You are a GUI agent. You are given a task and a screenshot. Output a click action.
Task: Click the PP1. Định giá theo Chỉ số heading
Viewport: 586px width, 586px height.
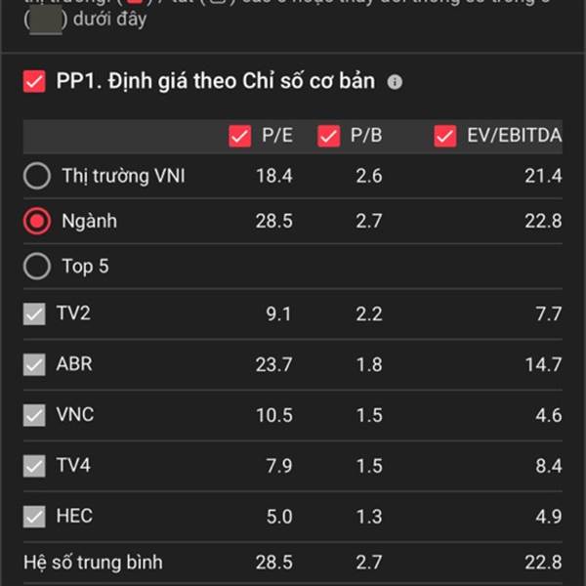coord(216,81)
